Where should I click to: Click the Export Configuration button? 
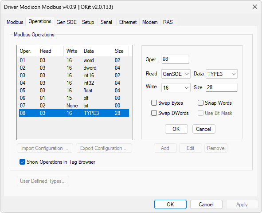click(104, 148)
